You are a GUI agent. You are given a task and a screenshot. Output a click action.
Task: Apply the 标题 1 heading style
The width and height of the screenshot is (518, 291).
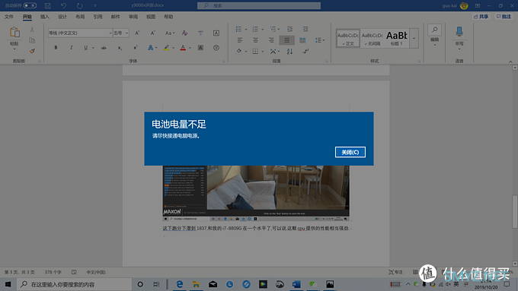[396, 38]
